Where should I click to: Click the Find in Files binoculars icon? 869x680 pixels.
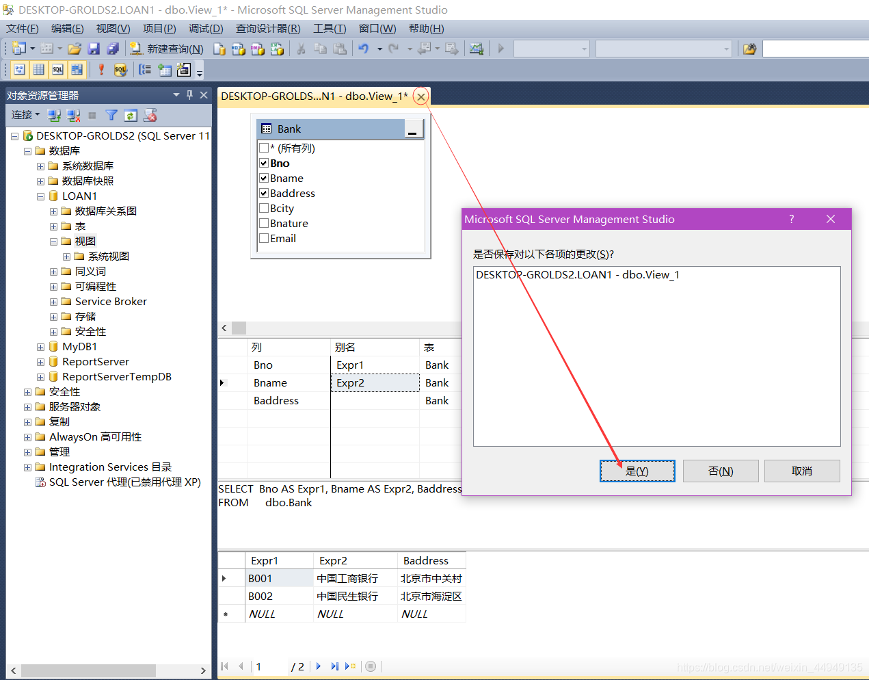click(750, 49)
